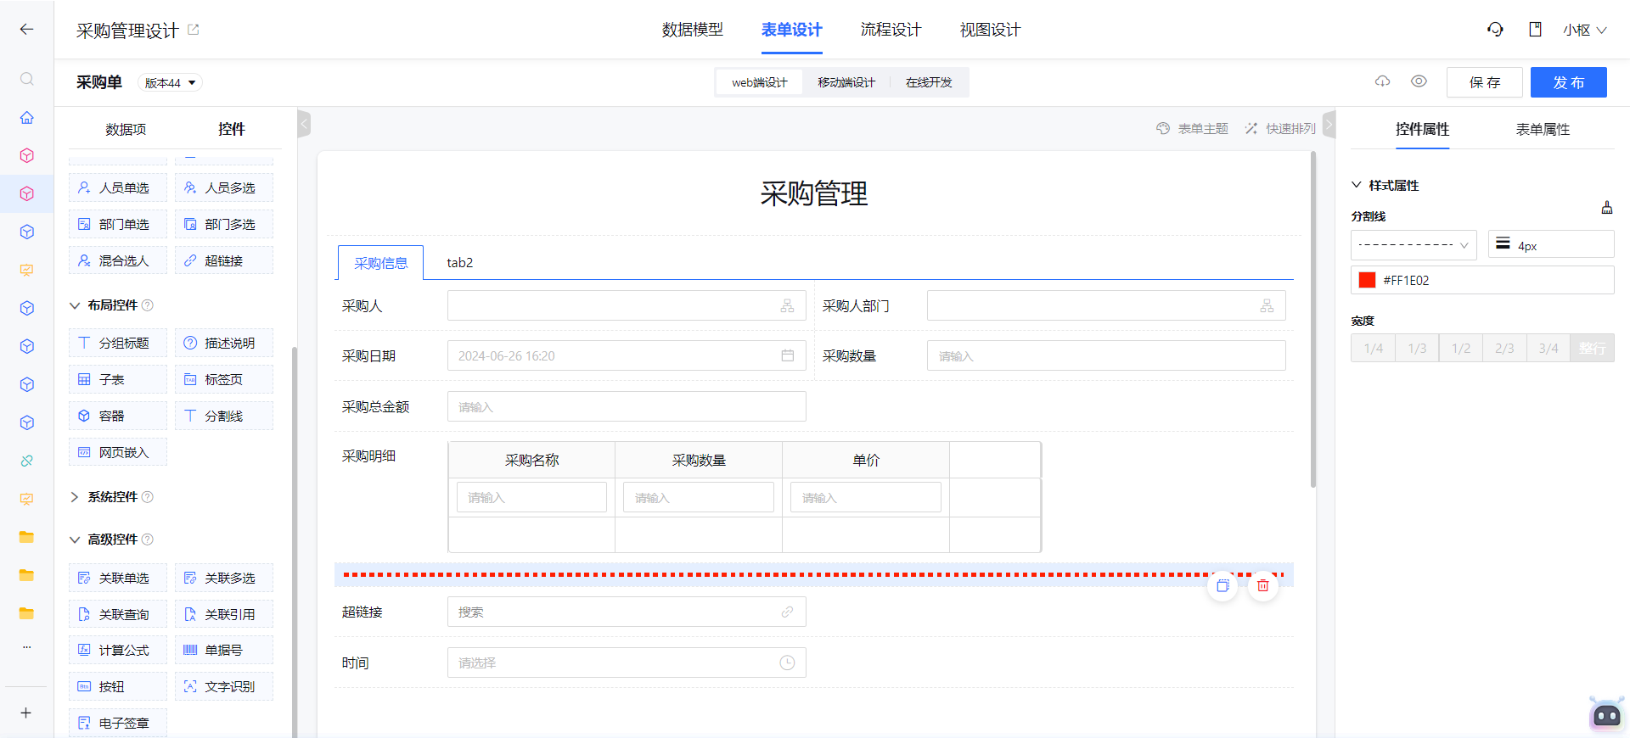Viewport: 1630px width, 738px height.
Task: Open divider line style dropdown
Action: 1414,244
